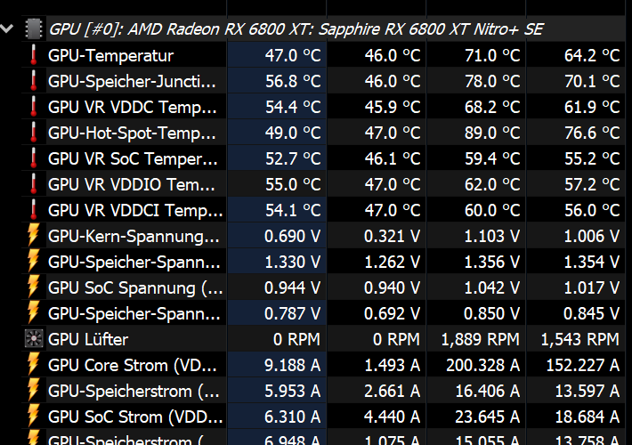The width and height of the screenshot is (632, 445).
Task: Click the 78.0 °C maximum value
Action: pyautogui.click(x=492, y=81)
